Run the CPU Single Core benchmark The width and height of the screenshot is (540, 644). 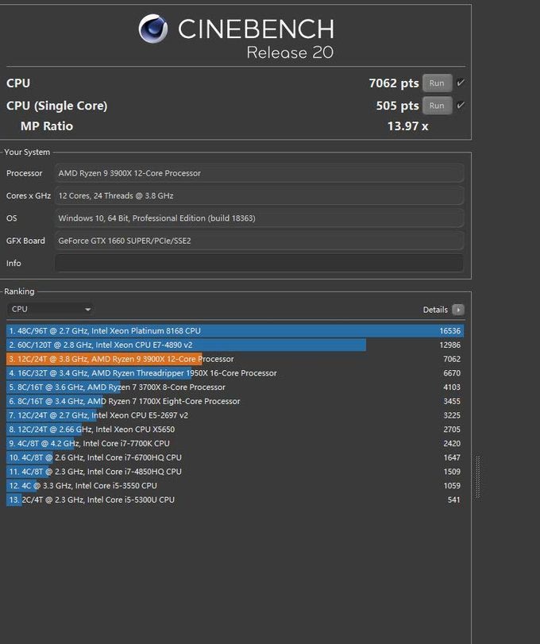tap(437, 106)
